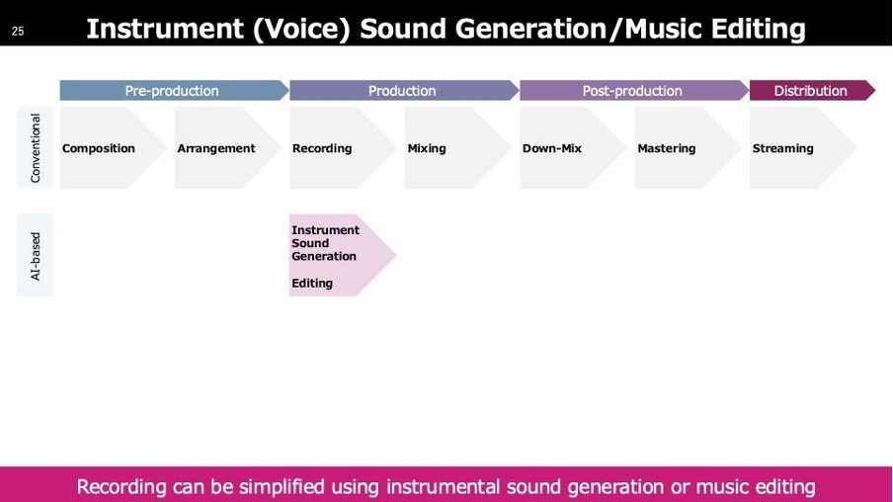Select the Recording step arrow
This screenshot has width=893, height=502.
[343, 148]
